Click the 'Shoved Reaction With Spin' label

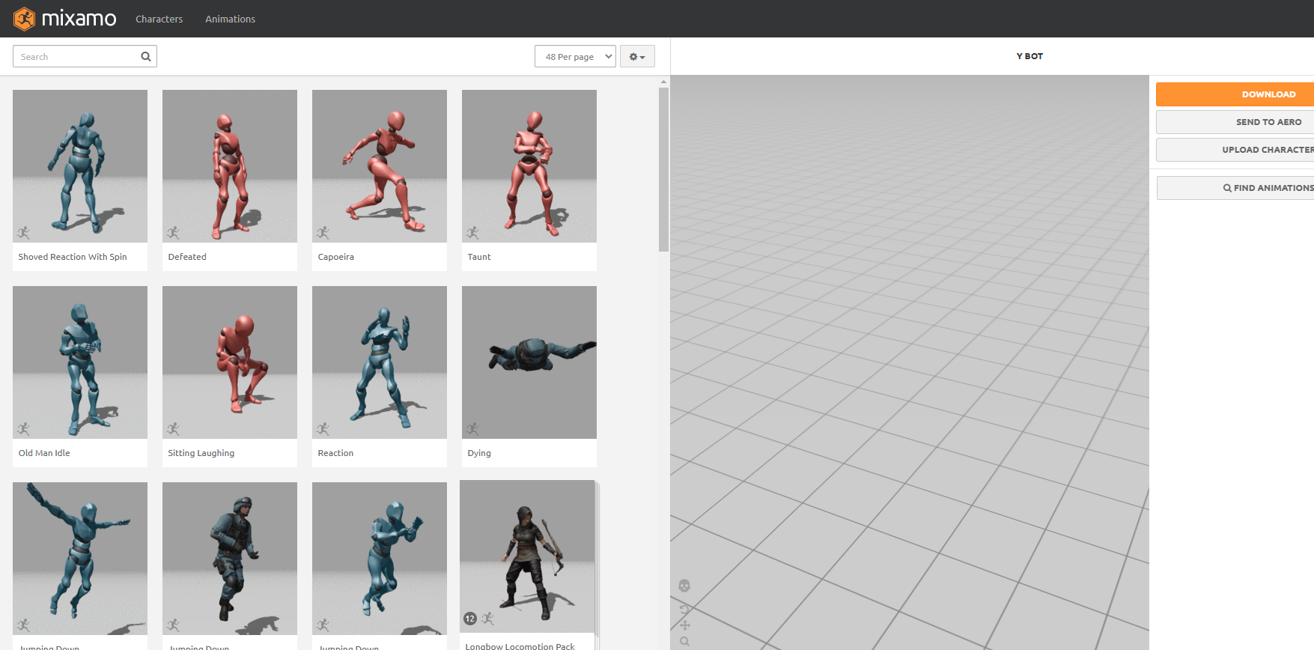pos(73,257)
